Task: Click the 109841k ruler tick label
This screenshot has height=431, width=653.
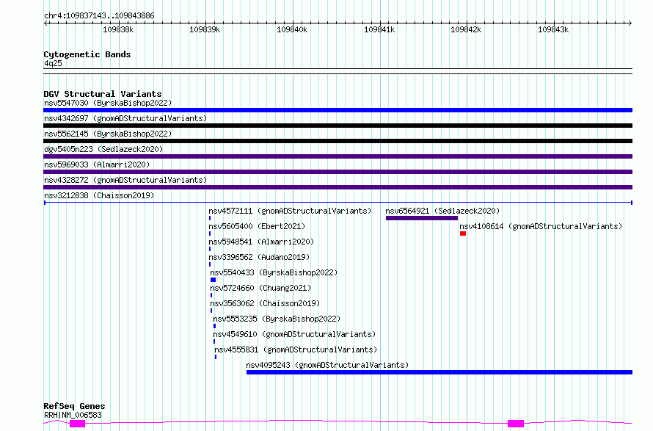Action: tap(379, 29)
